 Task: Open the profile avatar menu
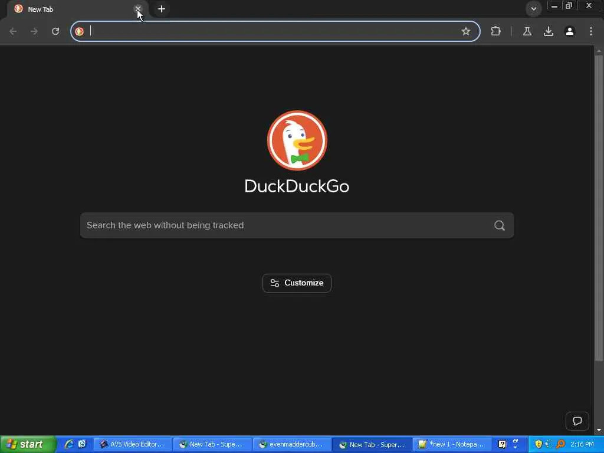[x=570, y=31]
